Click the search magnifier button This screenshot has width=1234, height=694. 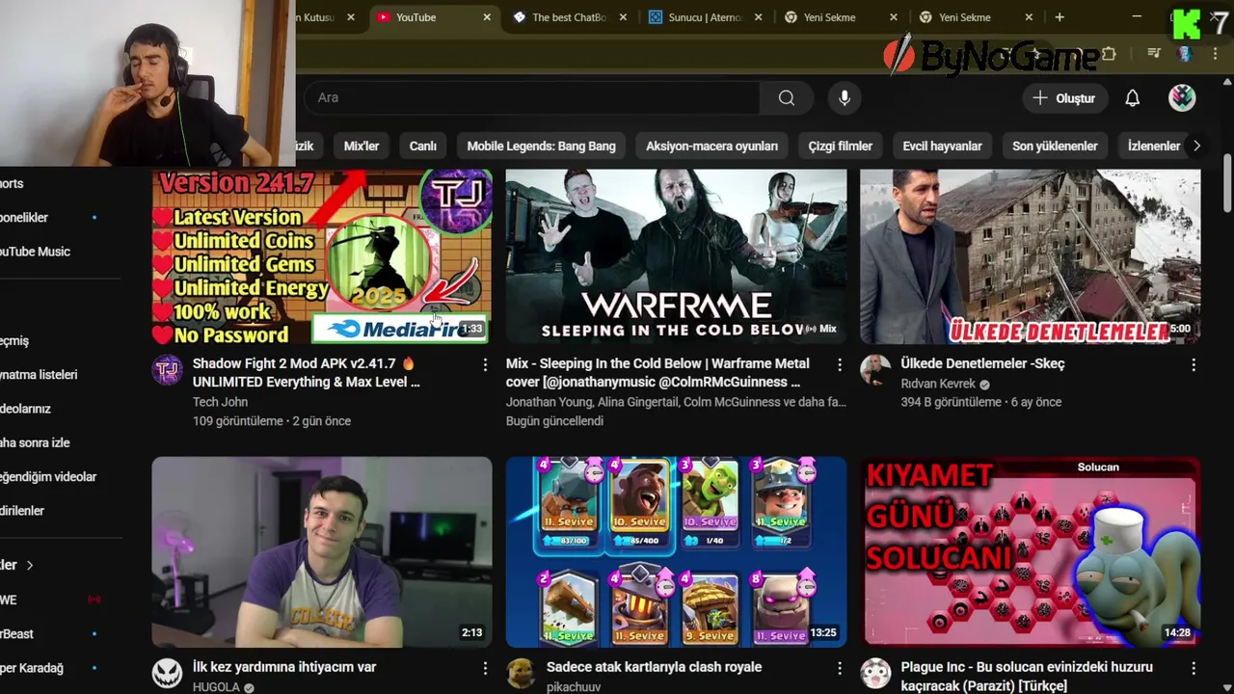[x=787, y=97]
